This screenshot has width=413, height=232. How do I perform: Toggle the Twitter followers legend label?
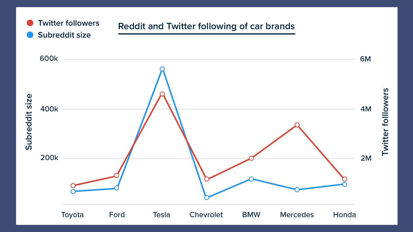69,23
